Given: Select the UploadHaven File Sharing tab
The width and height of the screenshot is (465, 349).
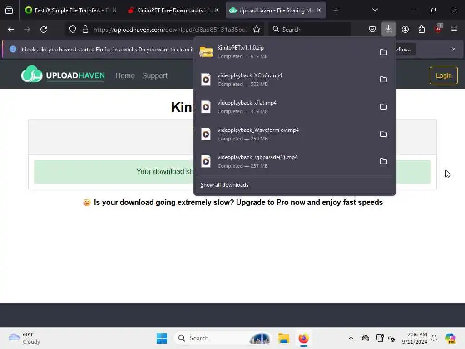Looking at the screenshot, I should (x=276, y=10).
